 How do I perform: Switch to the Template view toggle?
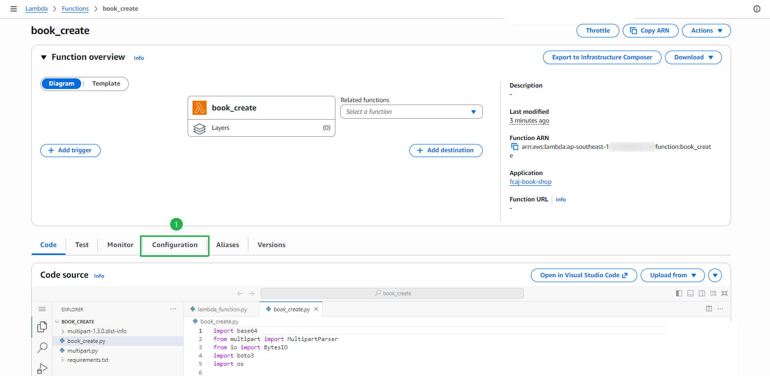pyautogui.click(x=106, y=84)
